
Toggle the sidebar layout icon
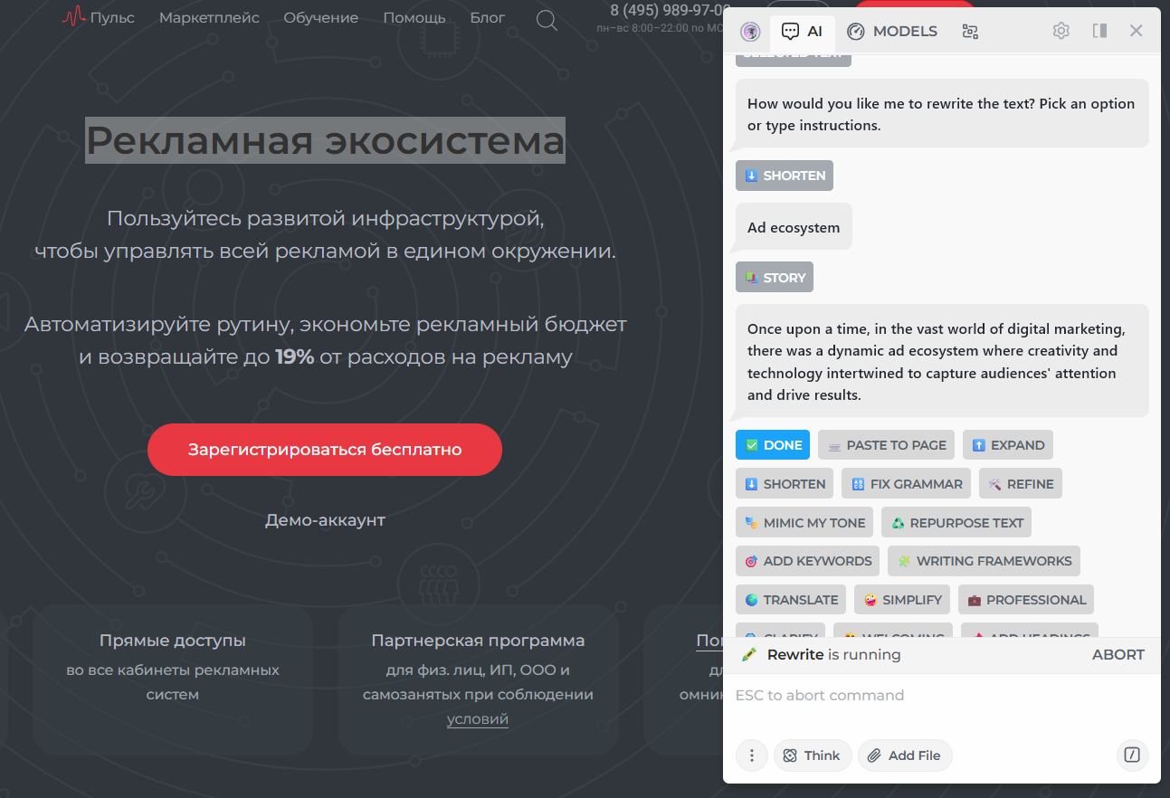[1099, 31]
